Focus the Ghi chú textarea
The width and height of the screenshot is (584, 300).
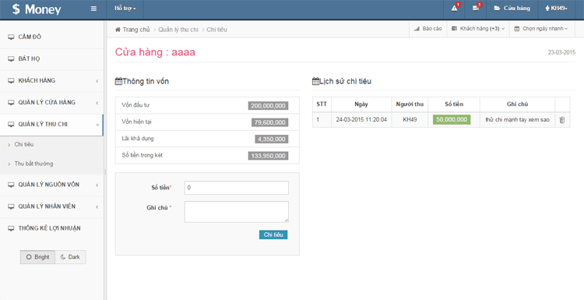pyautogui.click(x=237, y=212)
